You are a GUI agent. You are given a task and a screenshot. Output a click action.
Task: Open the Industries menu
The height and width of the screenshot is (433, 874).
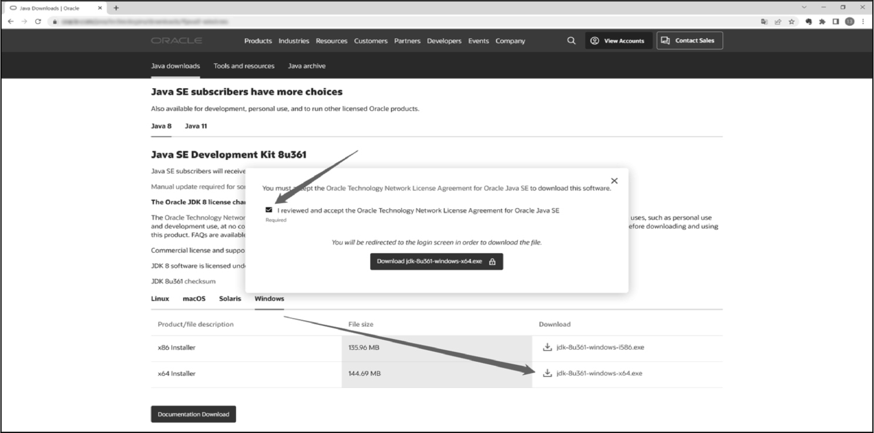click(294, 41)
